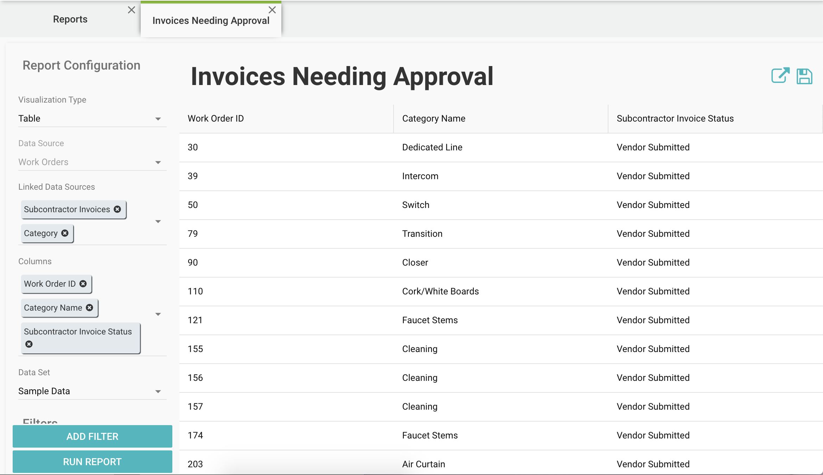Viewport: 823px width, 475px height.
Task: Click the Report Configuration heading
Action: coord(81,65)
